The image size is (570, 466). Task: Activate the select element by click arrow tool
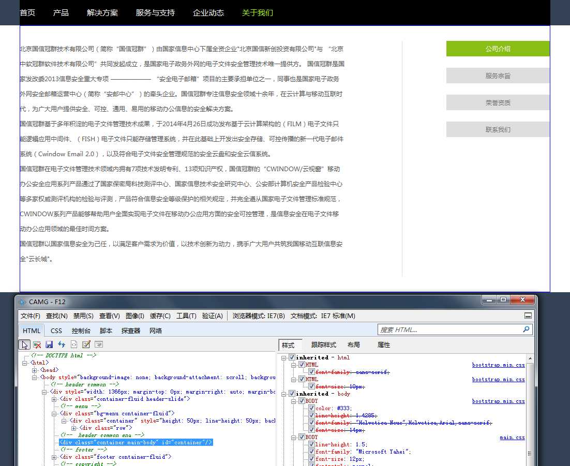point(24,344)
